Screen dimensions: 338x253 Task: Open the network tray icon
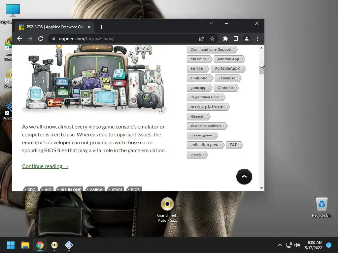[289, 245]
